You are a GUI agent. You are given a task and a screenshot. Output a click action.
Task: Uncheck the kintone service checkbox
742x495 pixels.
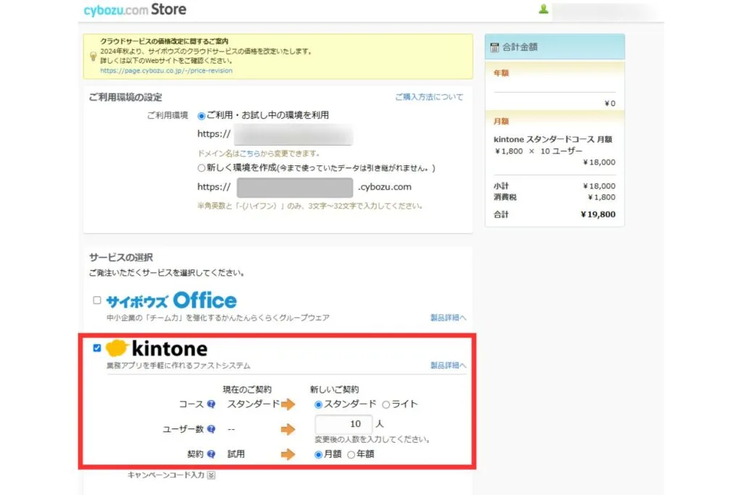pyautogui.click(x=97, y=349)
